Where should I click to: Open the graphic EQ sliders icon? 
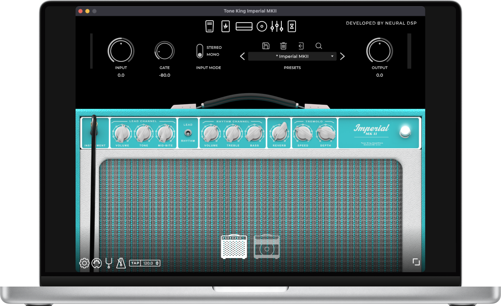277,27
